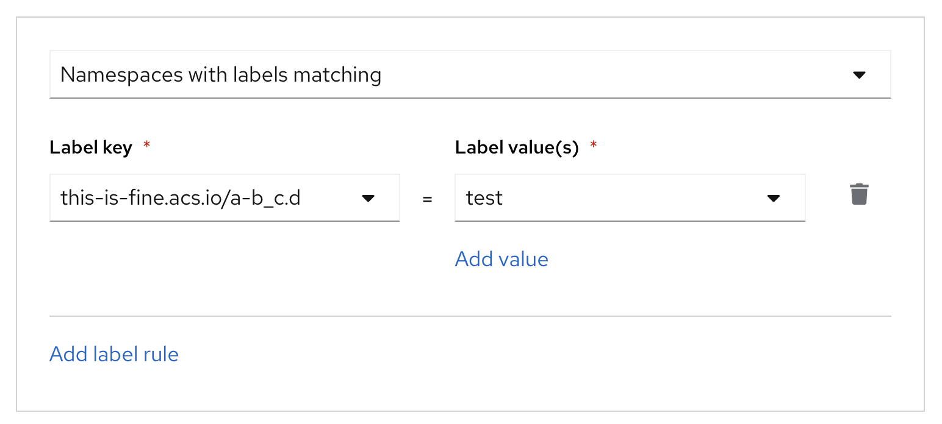Viewport: 942px width, 424px height.
Task: Select the "test" text in value field
Action: (x=484, y=198)
